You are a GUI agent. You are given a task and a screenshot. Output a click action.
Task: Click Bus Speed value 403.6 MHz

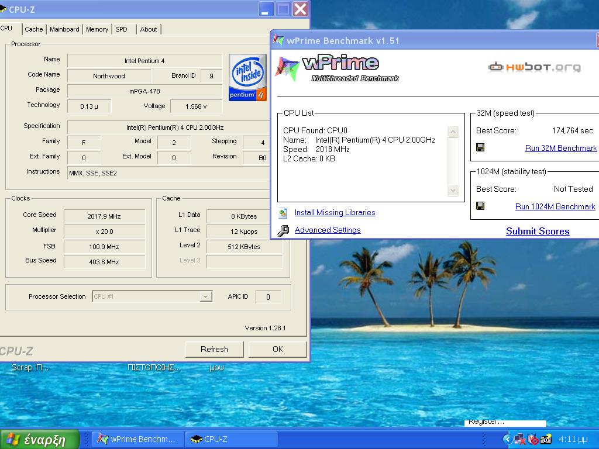click(x=104, y=262)
